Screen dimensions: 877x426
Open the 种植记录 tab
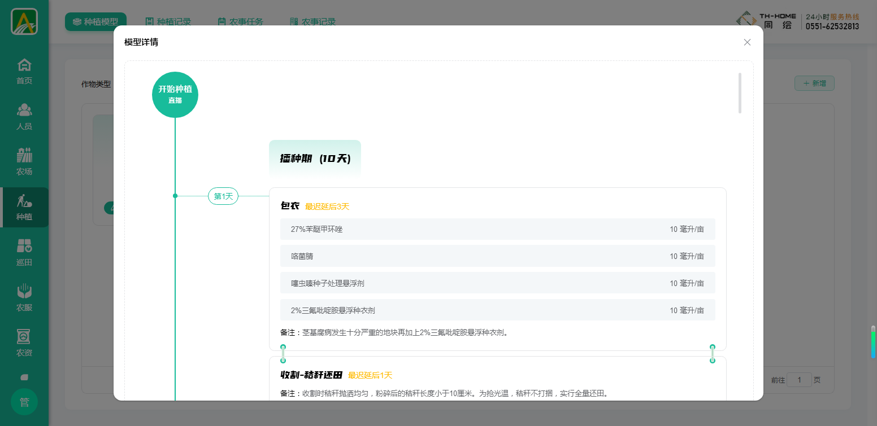pyautogui.click(x=168, y=22)
